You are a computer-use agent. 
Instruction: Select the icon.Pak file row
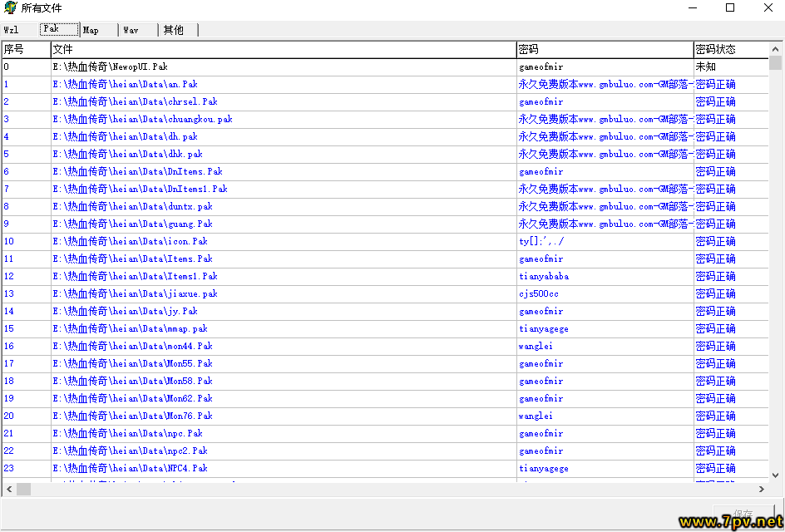130,241
